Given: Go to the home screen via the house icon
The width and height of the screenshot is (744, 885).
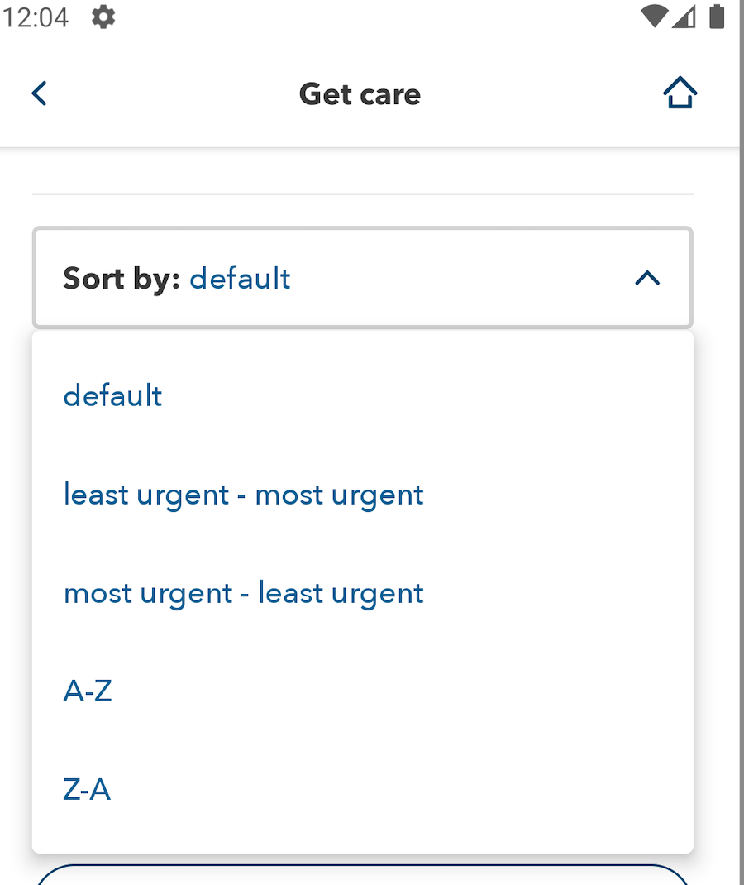Looking at the screenshot, I should pyautogui.click(x=680, y=93).
